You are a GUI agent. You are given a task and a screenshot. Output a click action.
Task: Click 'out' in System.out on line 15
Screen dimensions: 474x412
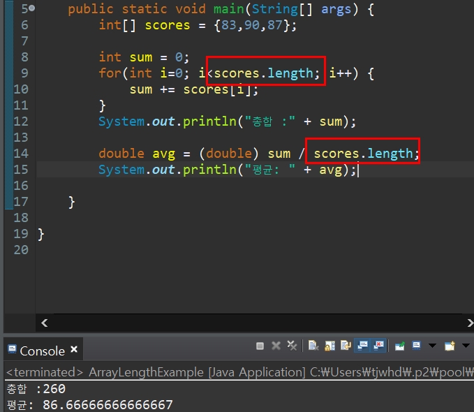[x=163, y=170]
